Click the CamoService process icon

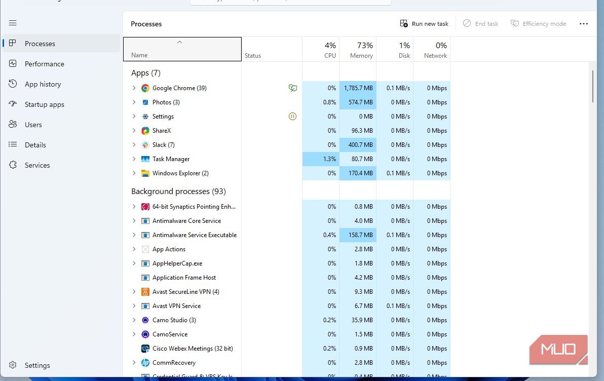point(145,334)
